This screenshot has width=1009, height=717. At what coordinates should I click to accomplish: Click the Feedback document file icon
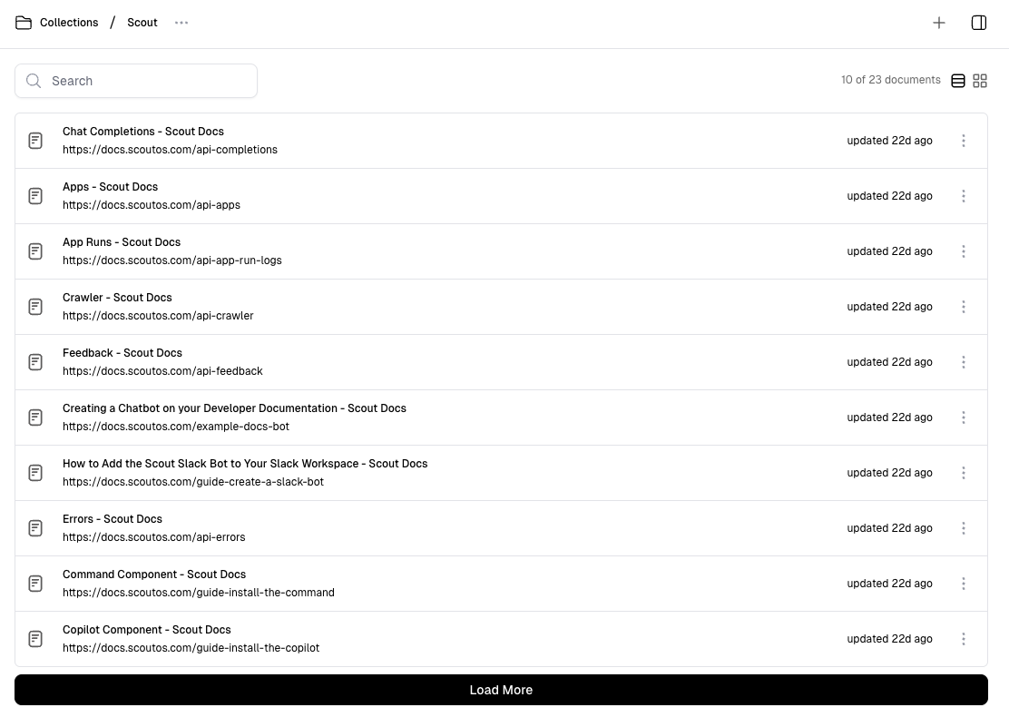(35, 362)
